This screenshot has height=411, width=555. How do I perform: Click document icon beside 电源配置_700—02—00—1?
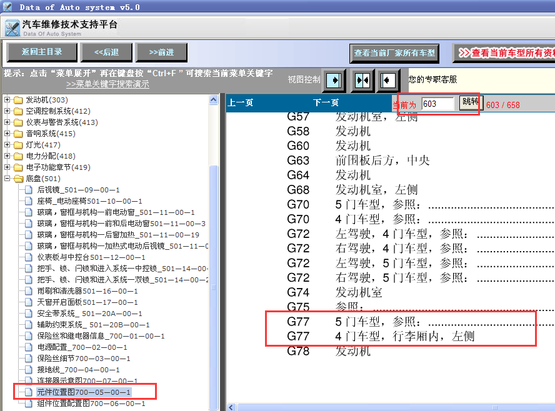click(29, 347)
